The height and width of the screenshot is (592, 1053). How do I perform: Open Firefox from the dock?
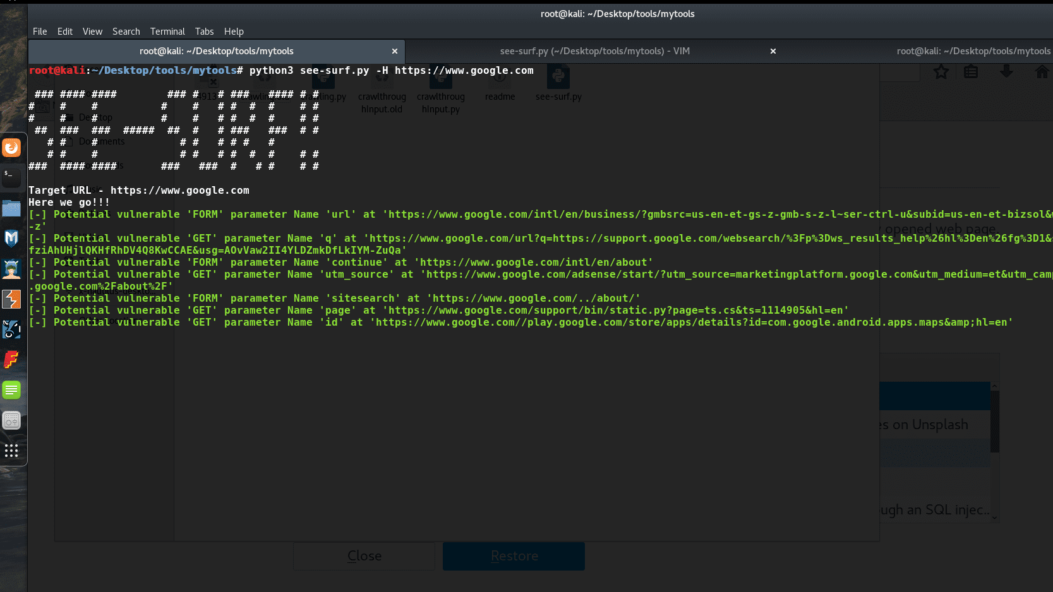(11, 148)
